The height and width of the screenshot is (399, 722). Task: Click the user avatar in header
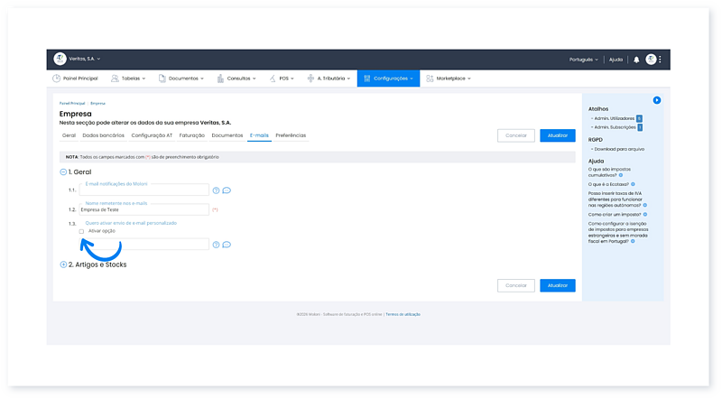651,59
